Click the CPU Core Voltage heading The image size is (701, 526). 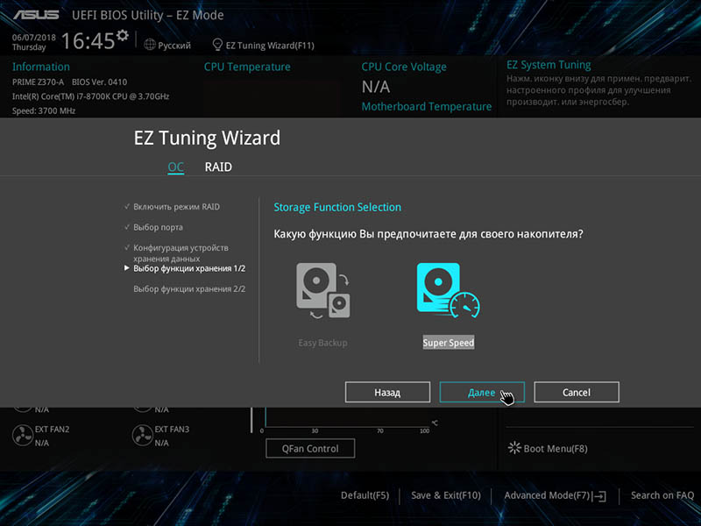point(404,67)
